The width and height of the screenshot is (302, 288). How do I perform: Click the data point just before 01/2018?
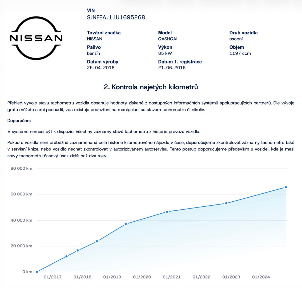(x=78, y=250)
